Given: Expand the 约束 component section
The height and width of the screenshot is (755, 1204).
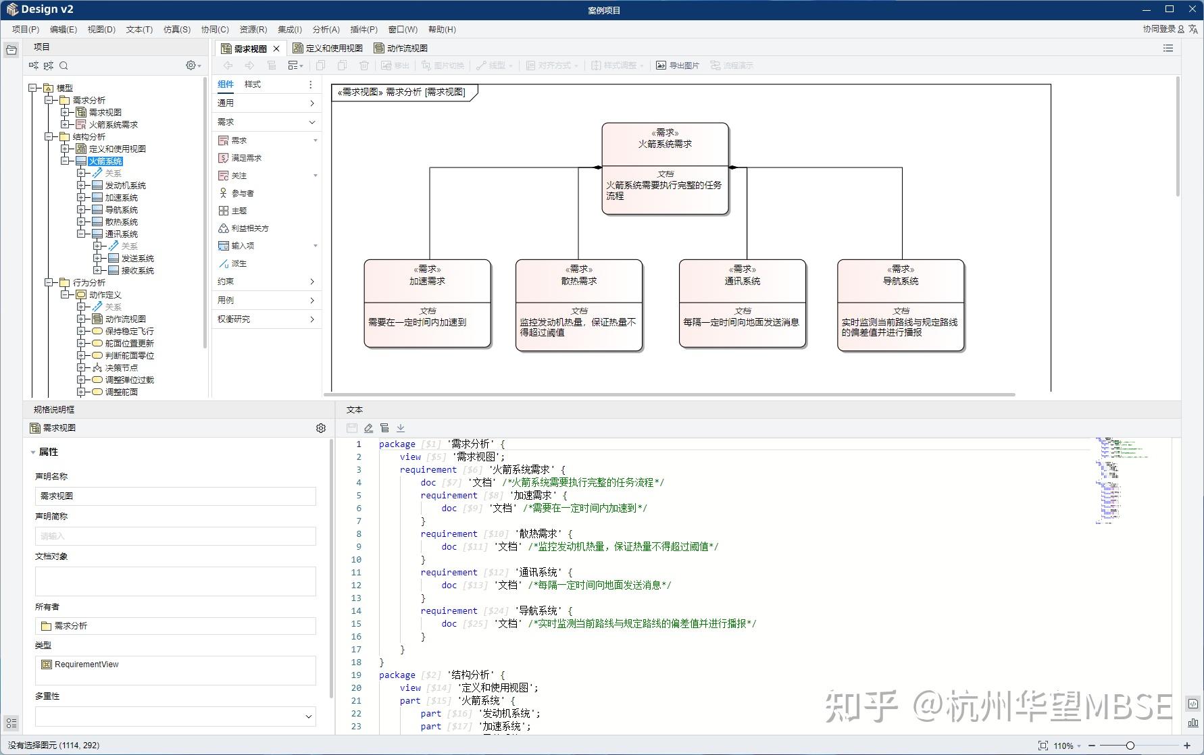Looking at the screenshot, I should click(267, 282).
